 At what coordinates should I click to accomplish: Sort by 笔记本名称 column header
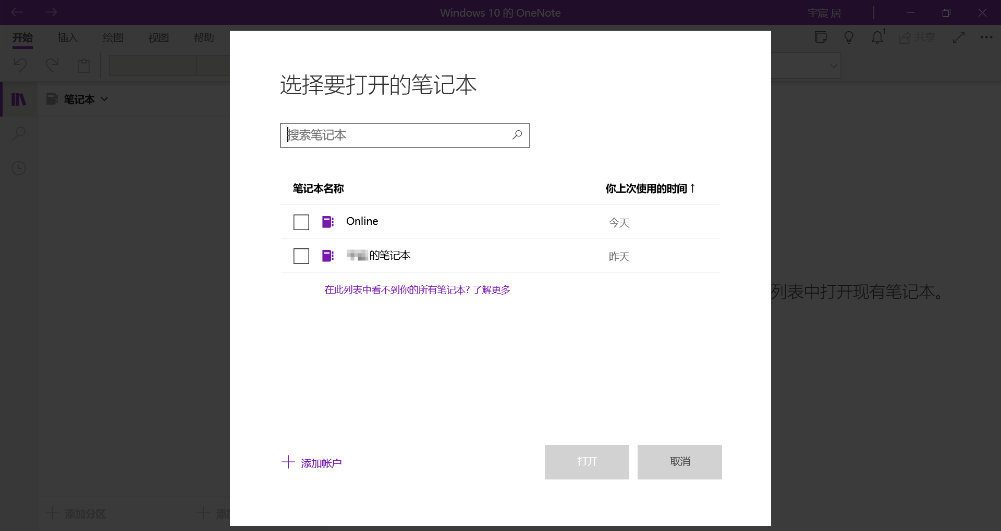318,188
